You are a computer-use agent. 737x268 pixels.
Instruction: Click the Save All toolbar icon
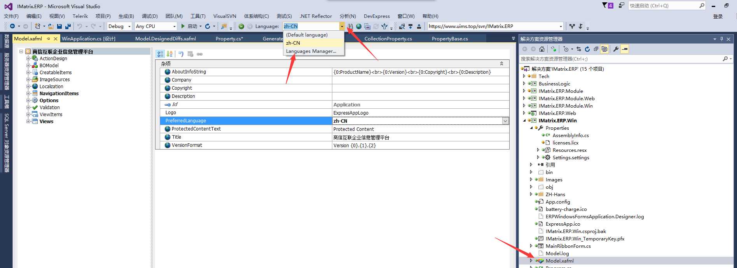[x=68, y=26]
